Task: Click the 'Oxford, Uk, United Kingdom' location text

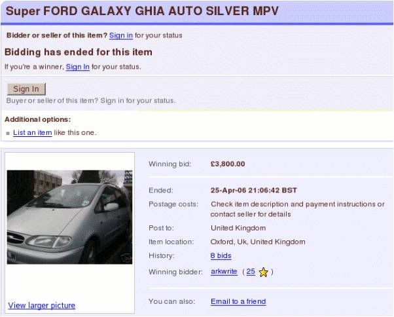Action: (257, 242)
